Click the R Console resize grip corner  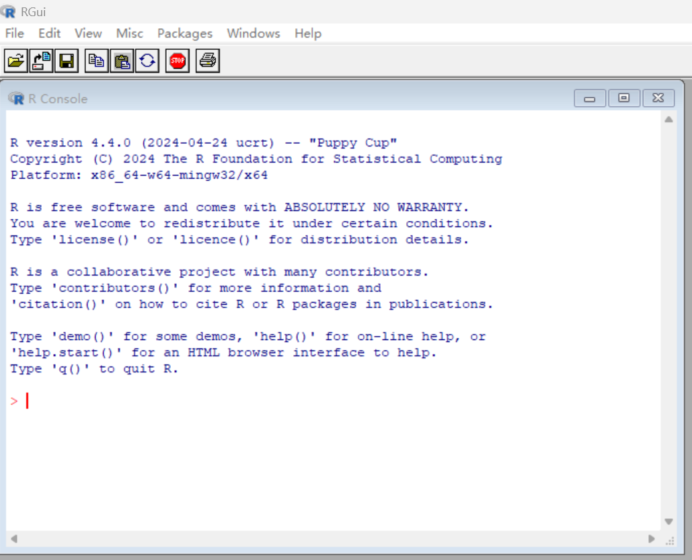[x=670, y=540]
